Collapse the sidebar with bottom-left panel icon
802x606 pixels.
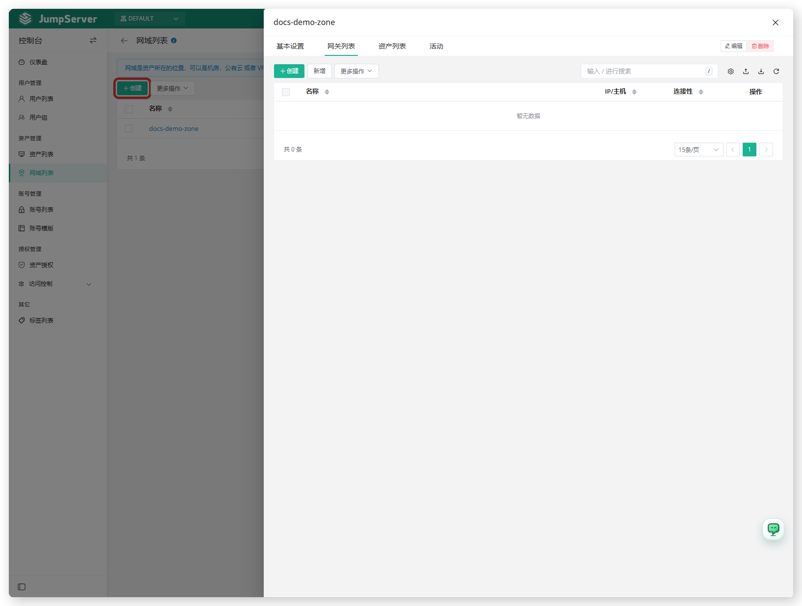coord(22,587)
